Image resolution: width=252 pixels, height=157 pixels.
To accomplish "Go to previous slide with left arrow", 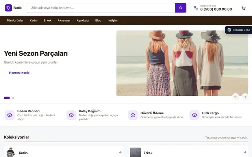I will [x=235, y=97].
